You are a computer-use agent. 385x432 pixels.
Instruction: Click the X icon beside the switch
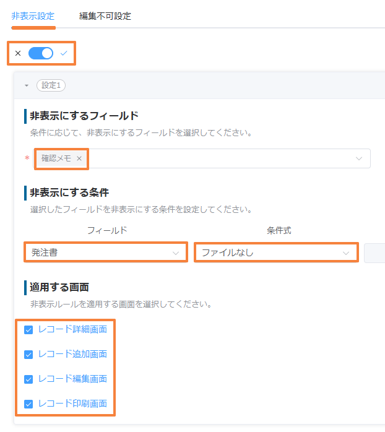pyautogui.click(x=18, y=53)
